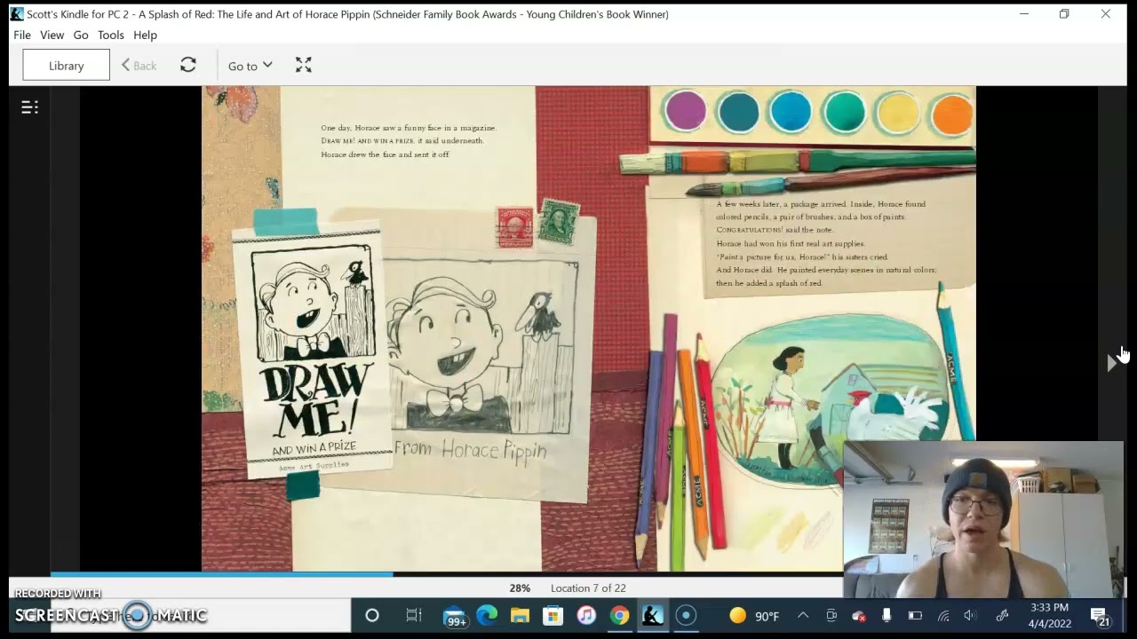
Task: Open the 90°F weather widget
Action: tap(754, 616)
